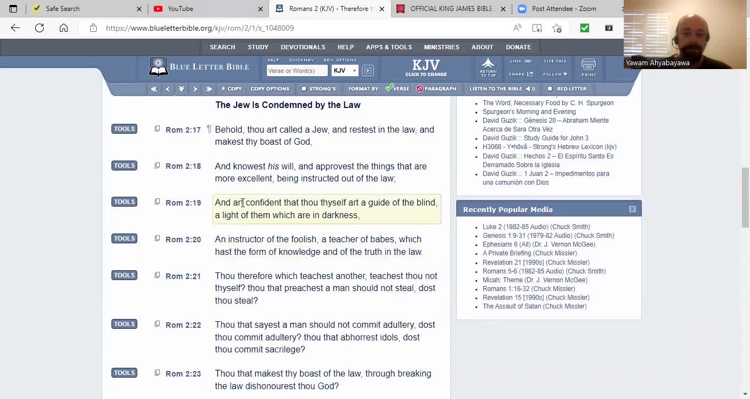The width and height of the screenshot is (750, 399).
Task: Go to previous chapter arrow
Action: [167, 89]
